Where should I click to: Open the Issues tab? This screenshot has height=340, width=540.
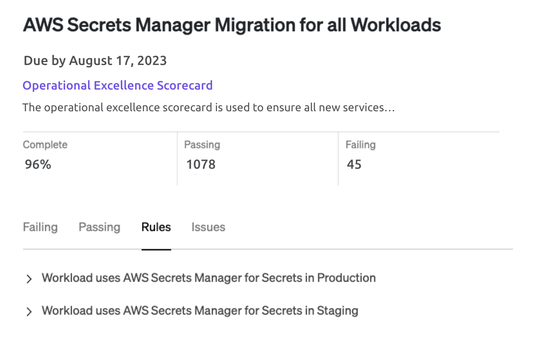[x=208, y=227]
